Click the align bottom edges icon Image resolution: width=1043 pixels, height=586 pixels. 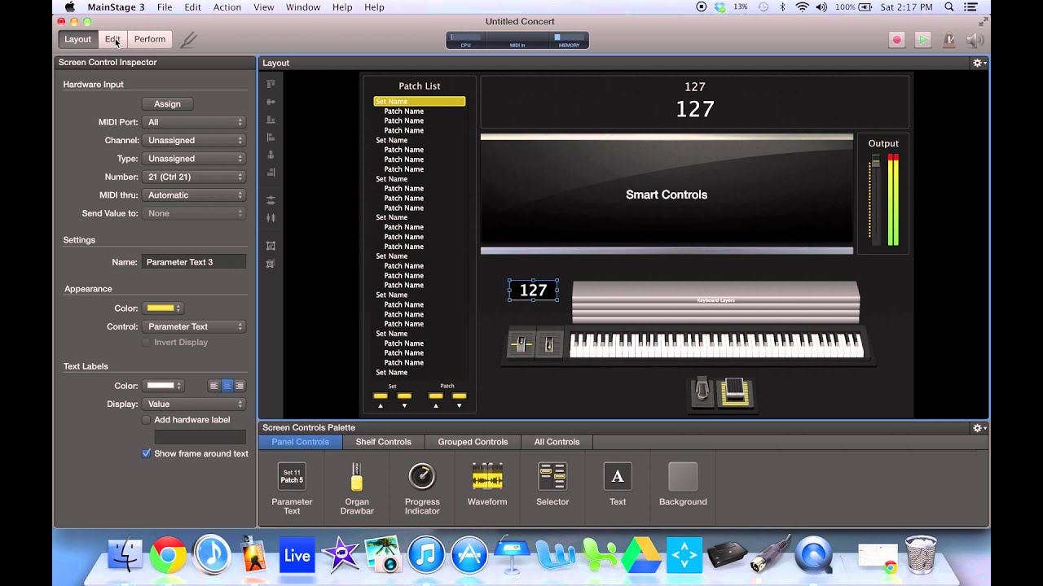coord(271,120)
